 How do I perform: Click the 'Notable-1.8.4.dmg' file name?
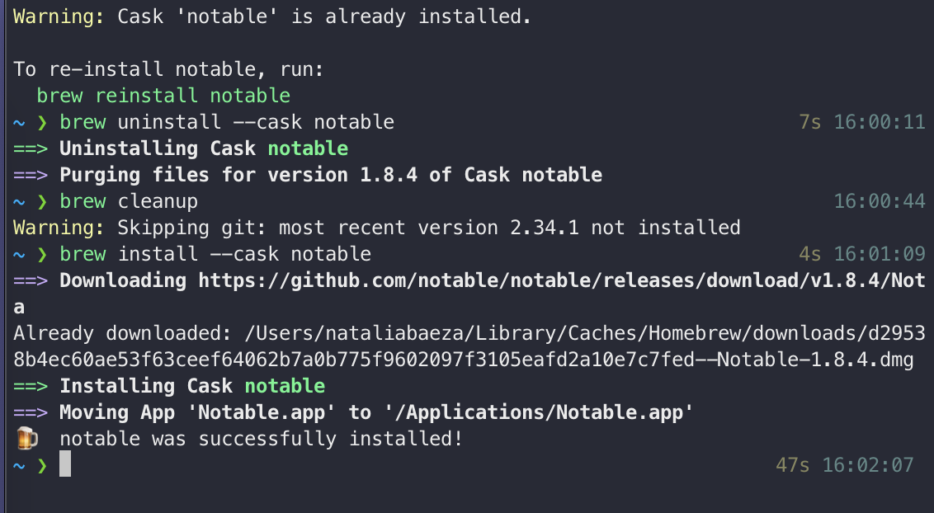coord(815,360)
